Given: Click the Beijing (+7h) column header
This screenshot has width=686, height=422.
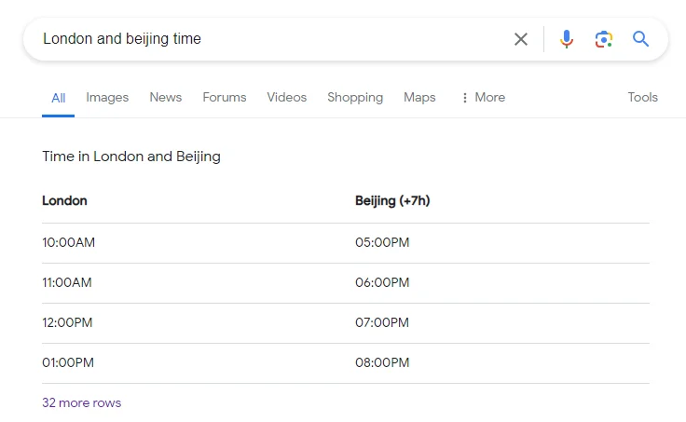Looking at the screenshot, I should [392, 201].
